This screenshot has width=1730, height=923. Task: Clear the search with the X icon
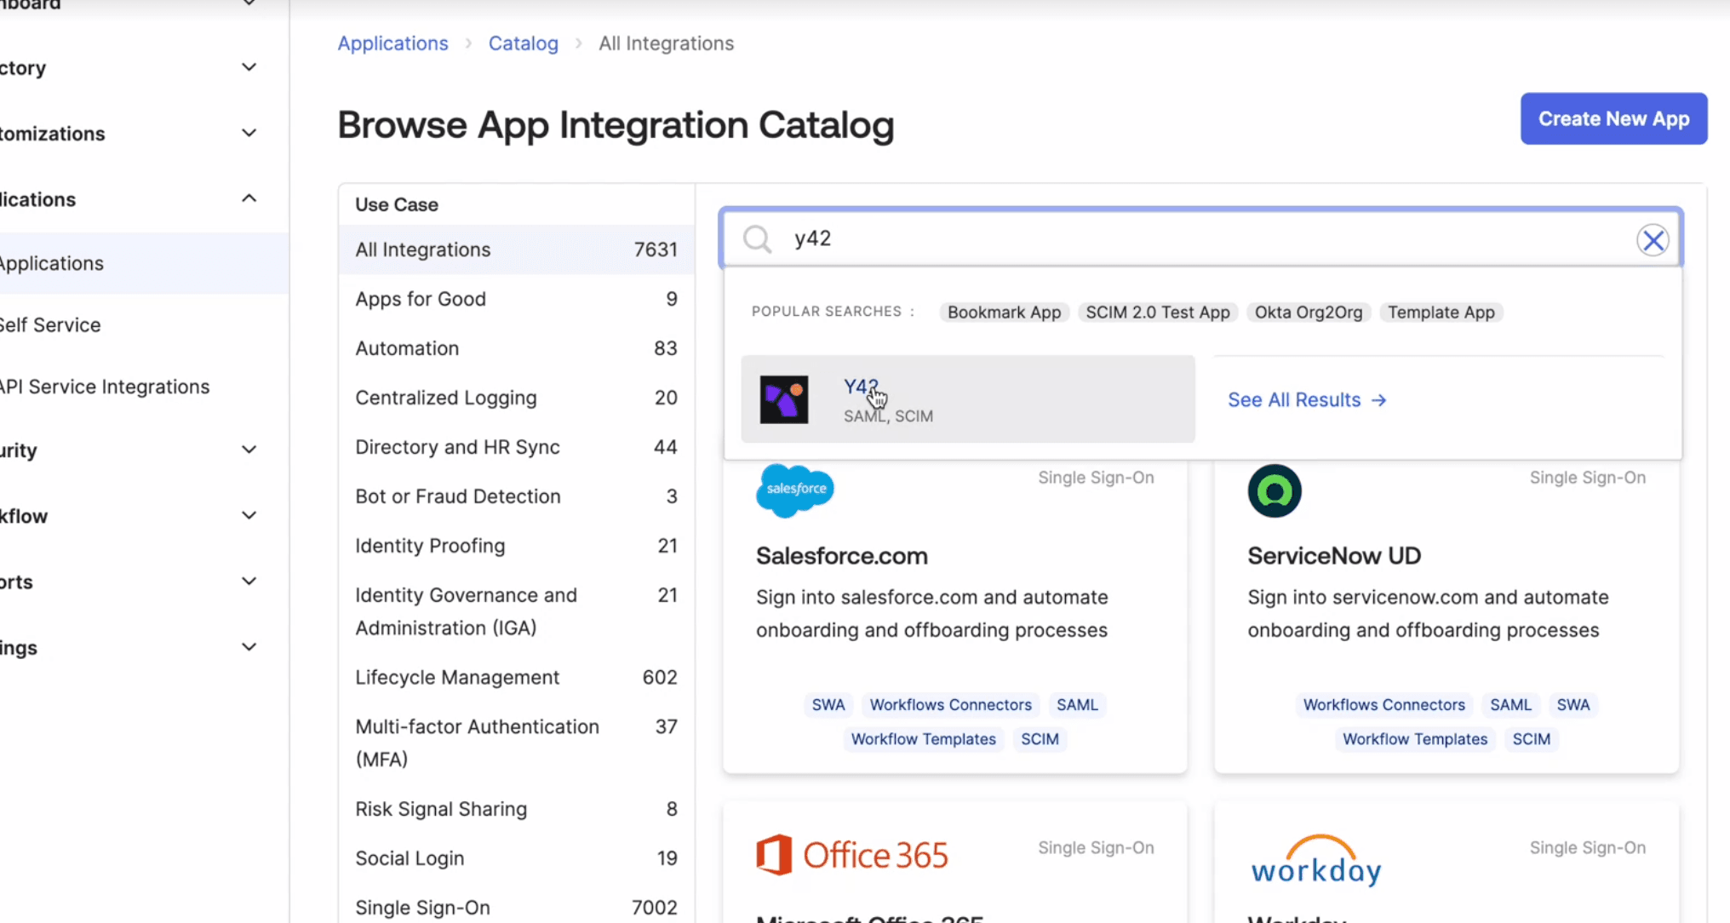click(x=1653, y=240)
